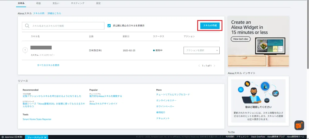This screenshot has width=309, height=139.
Task: Open the アクションを選択 dropdown
Action: [x=201, y=50]
